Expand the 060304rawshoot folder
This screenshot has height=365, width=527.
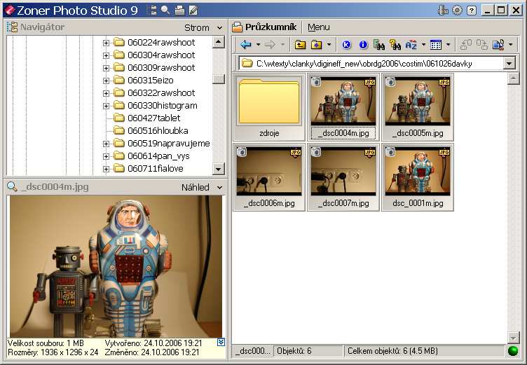point(106,55)
